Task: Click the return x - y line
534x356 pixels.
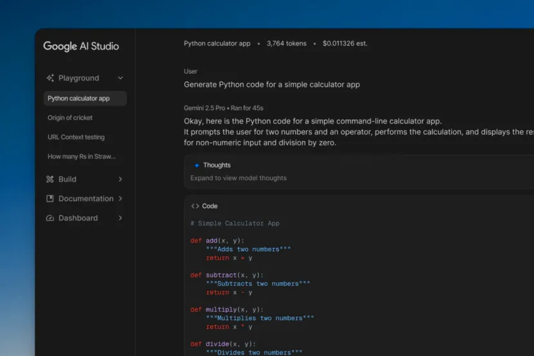Action: (x=229, y=292)
